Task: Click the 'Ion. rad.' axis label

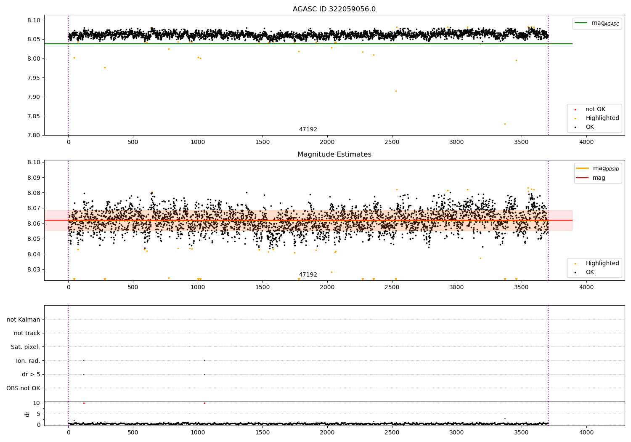Action: pyautogui.click(x=28, y=361)
